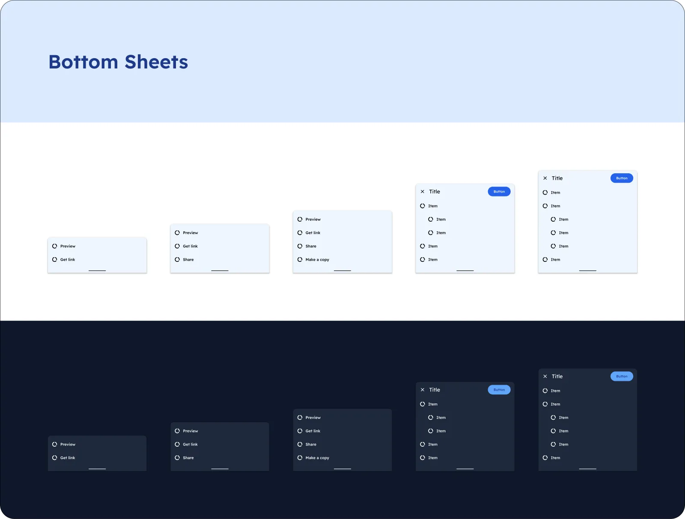
Task: Select the Preview icon in the dark two-item sheet
Action: pyautogui.click(x=55, y=444)
